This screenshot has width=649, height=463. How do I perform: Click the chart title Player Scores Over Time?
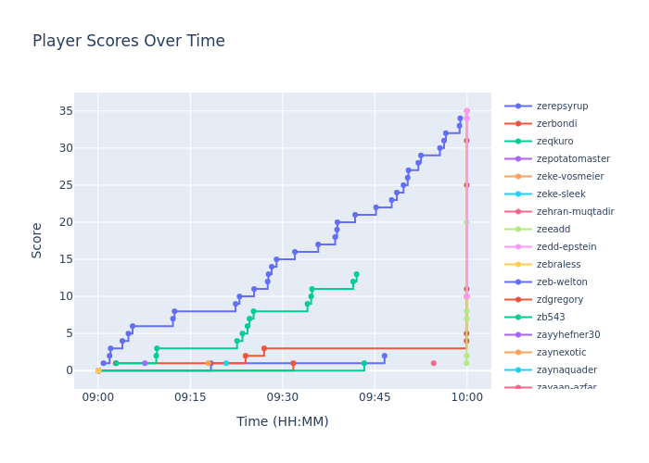coord(129,42)
